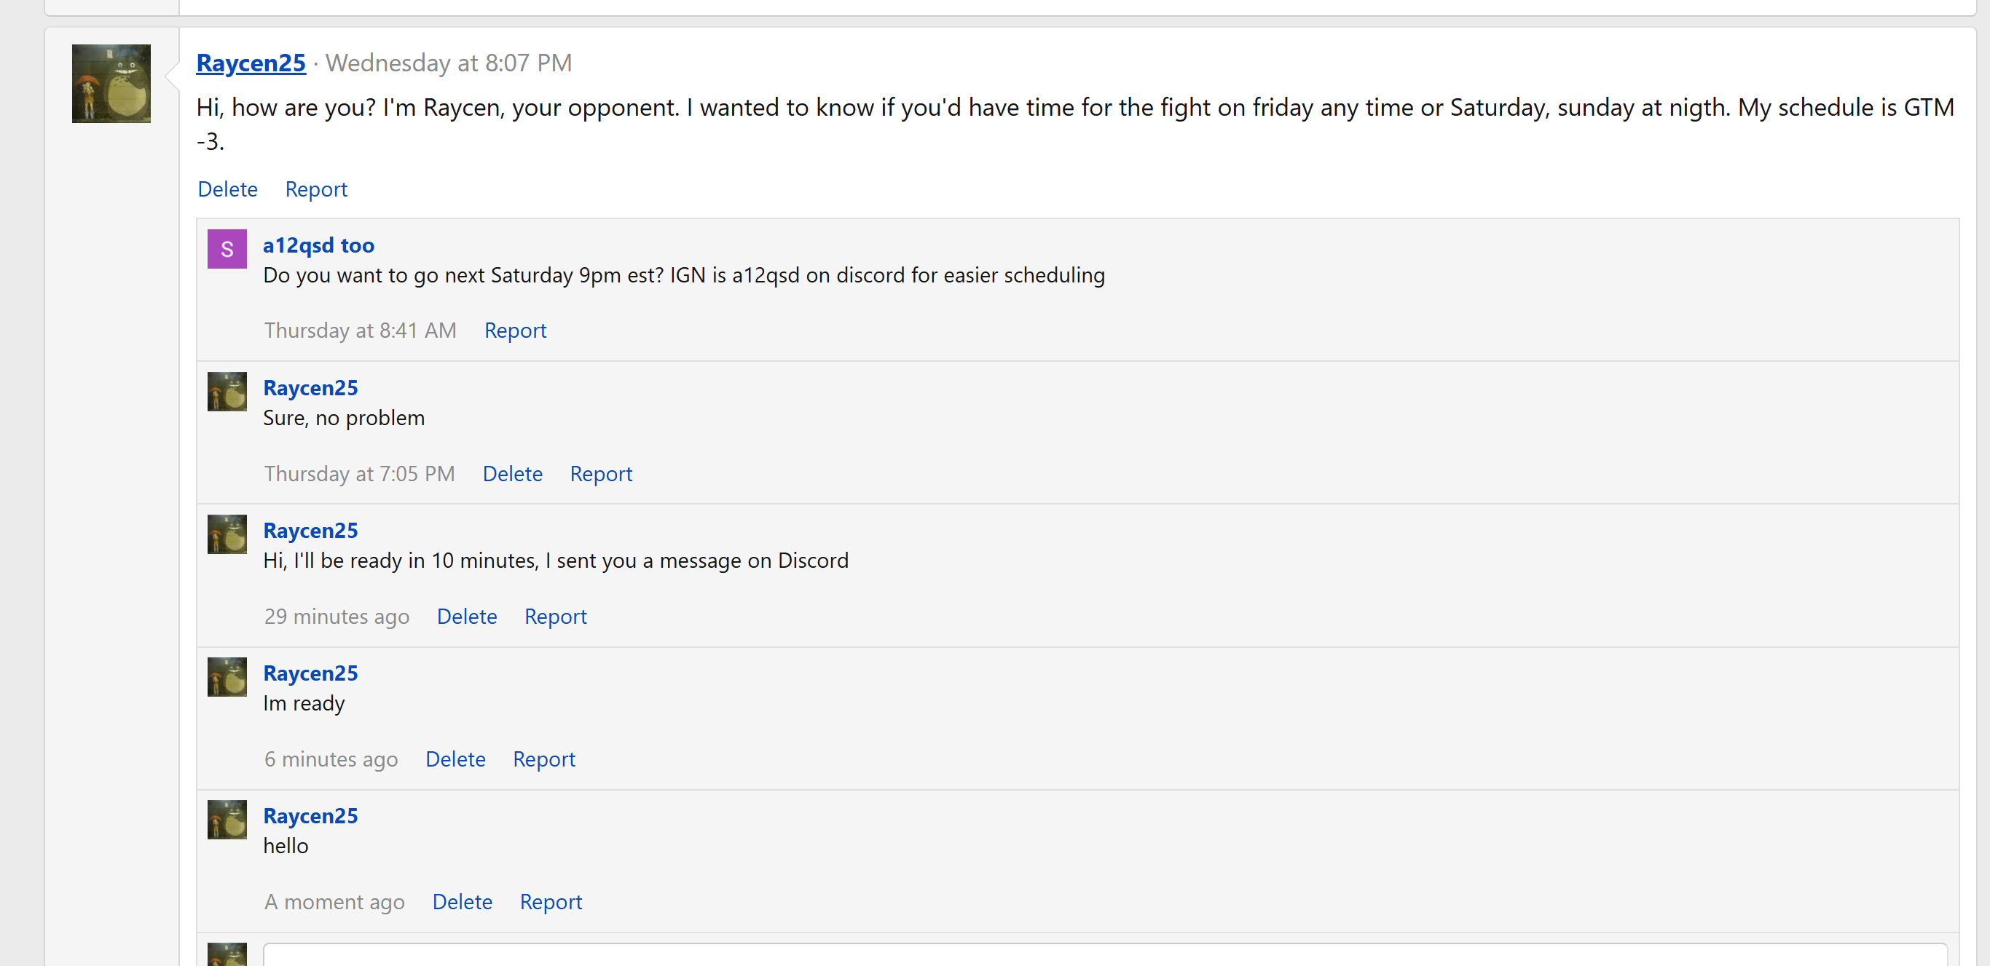Click Raycen25's avatar beside the Discord message comment
1990x966 pixels.
(x=227, y=534)
